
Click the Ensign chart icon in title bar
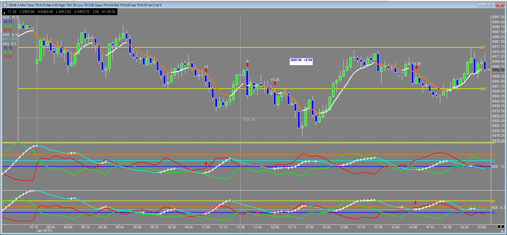(x=5, y=5)
